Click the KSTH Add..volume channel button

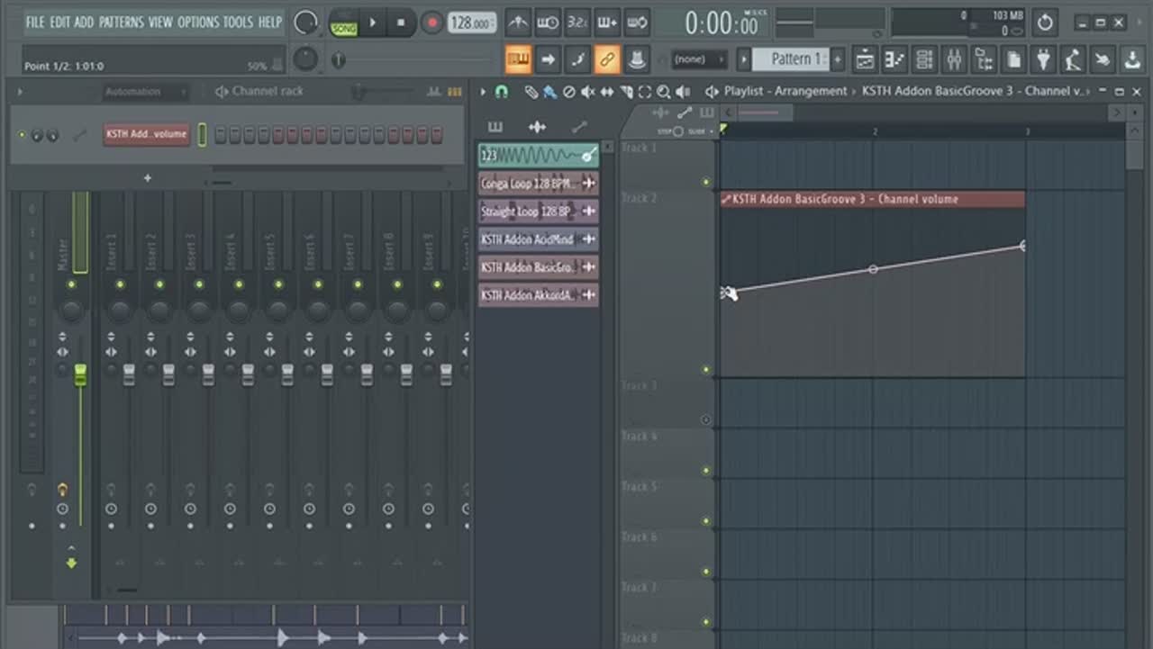[146, 134]
